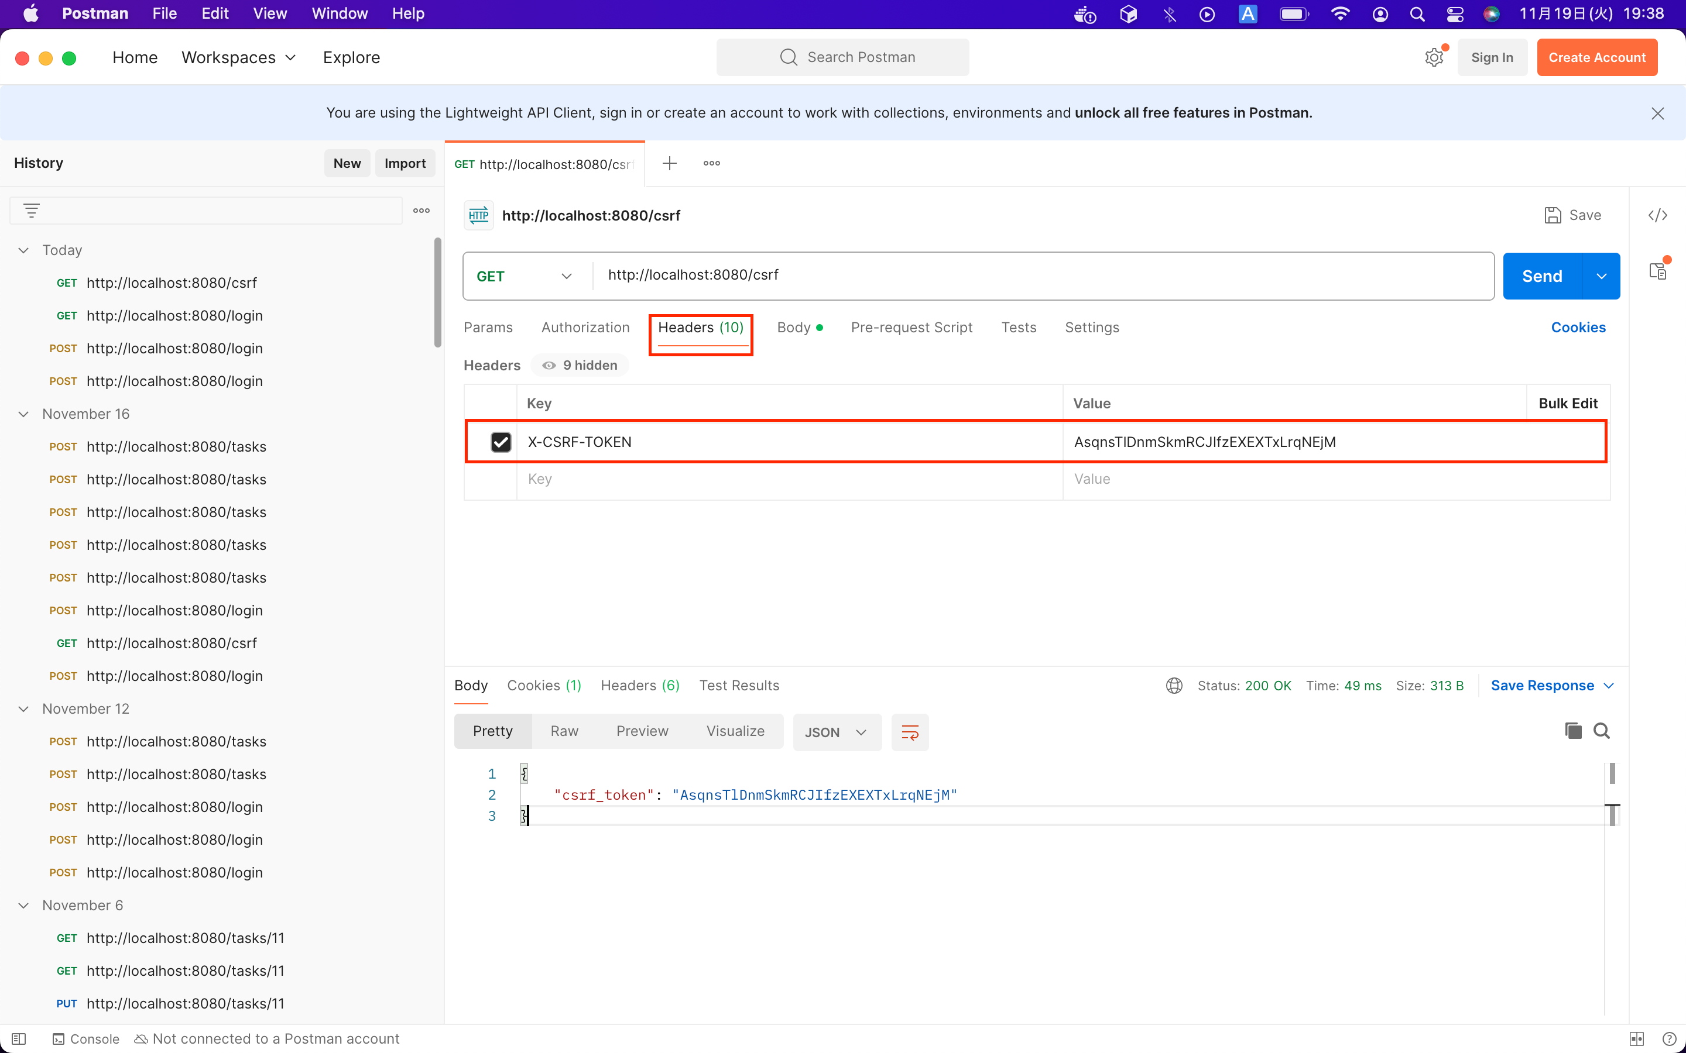Open the GET method dropdown
This screenshot has width=1686, height=1053.
[x=524, y=276]
